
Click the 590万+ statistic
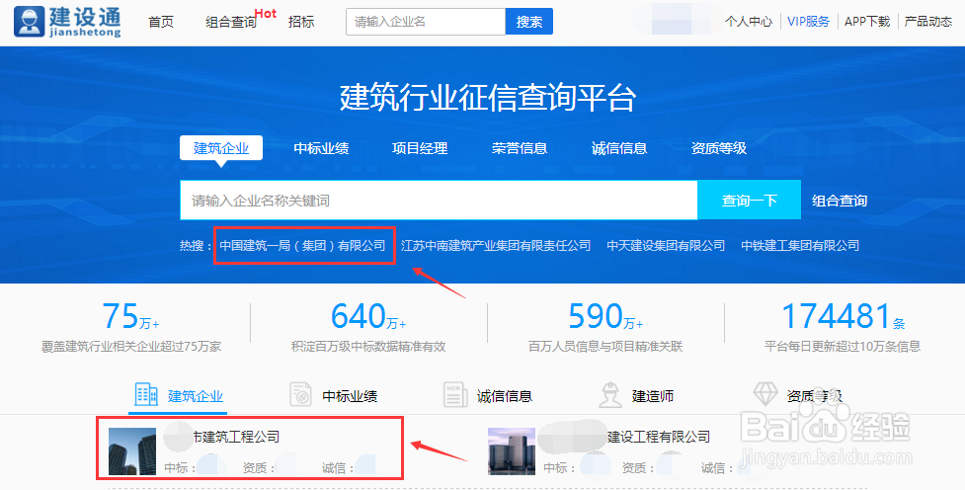605,316
